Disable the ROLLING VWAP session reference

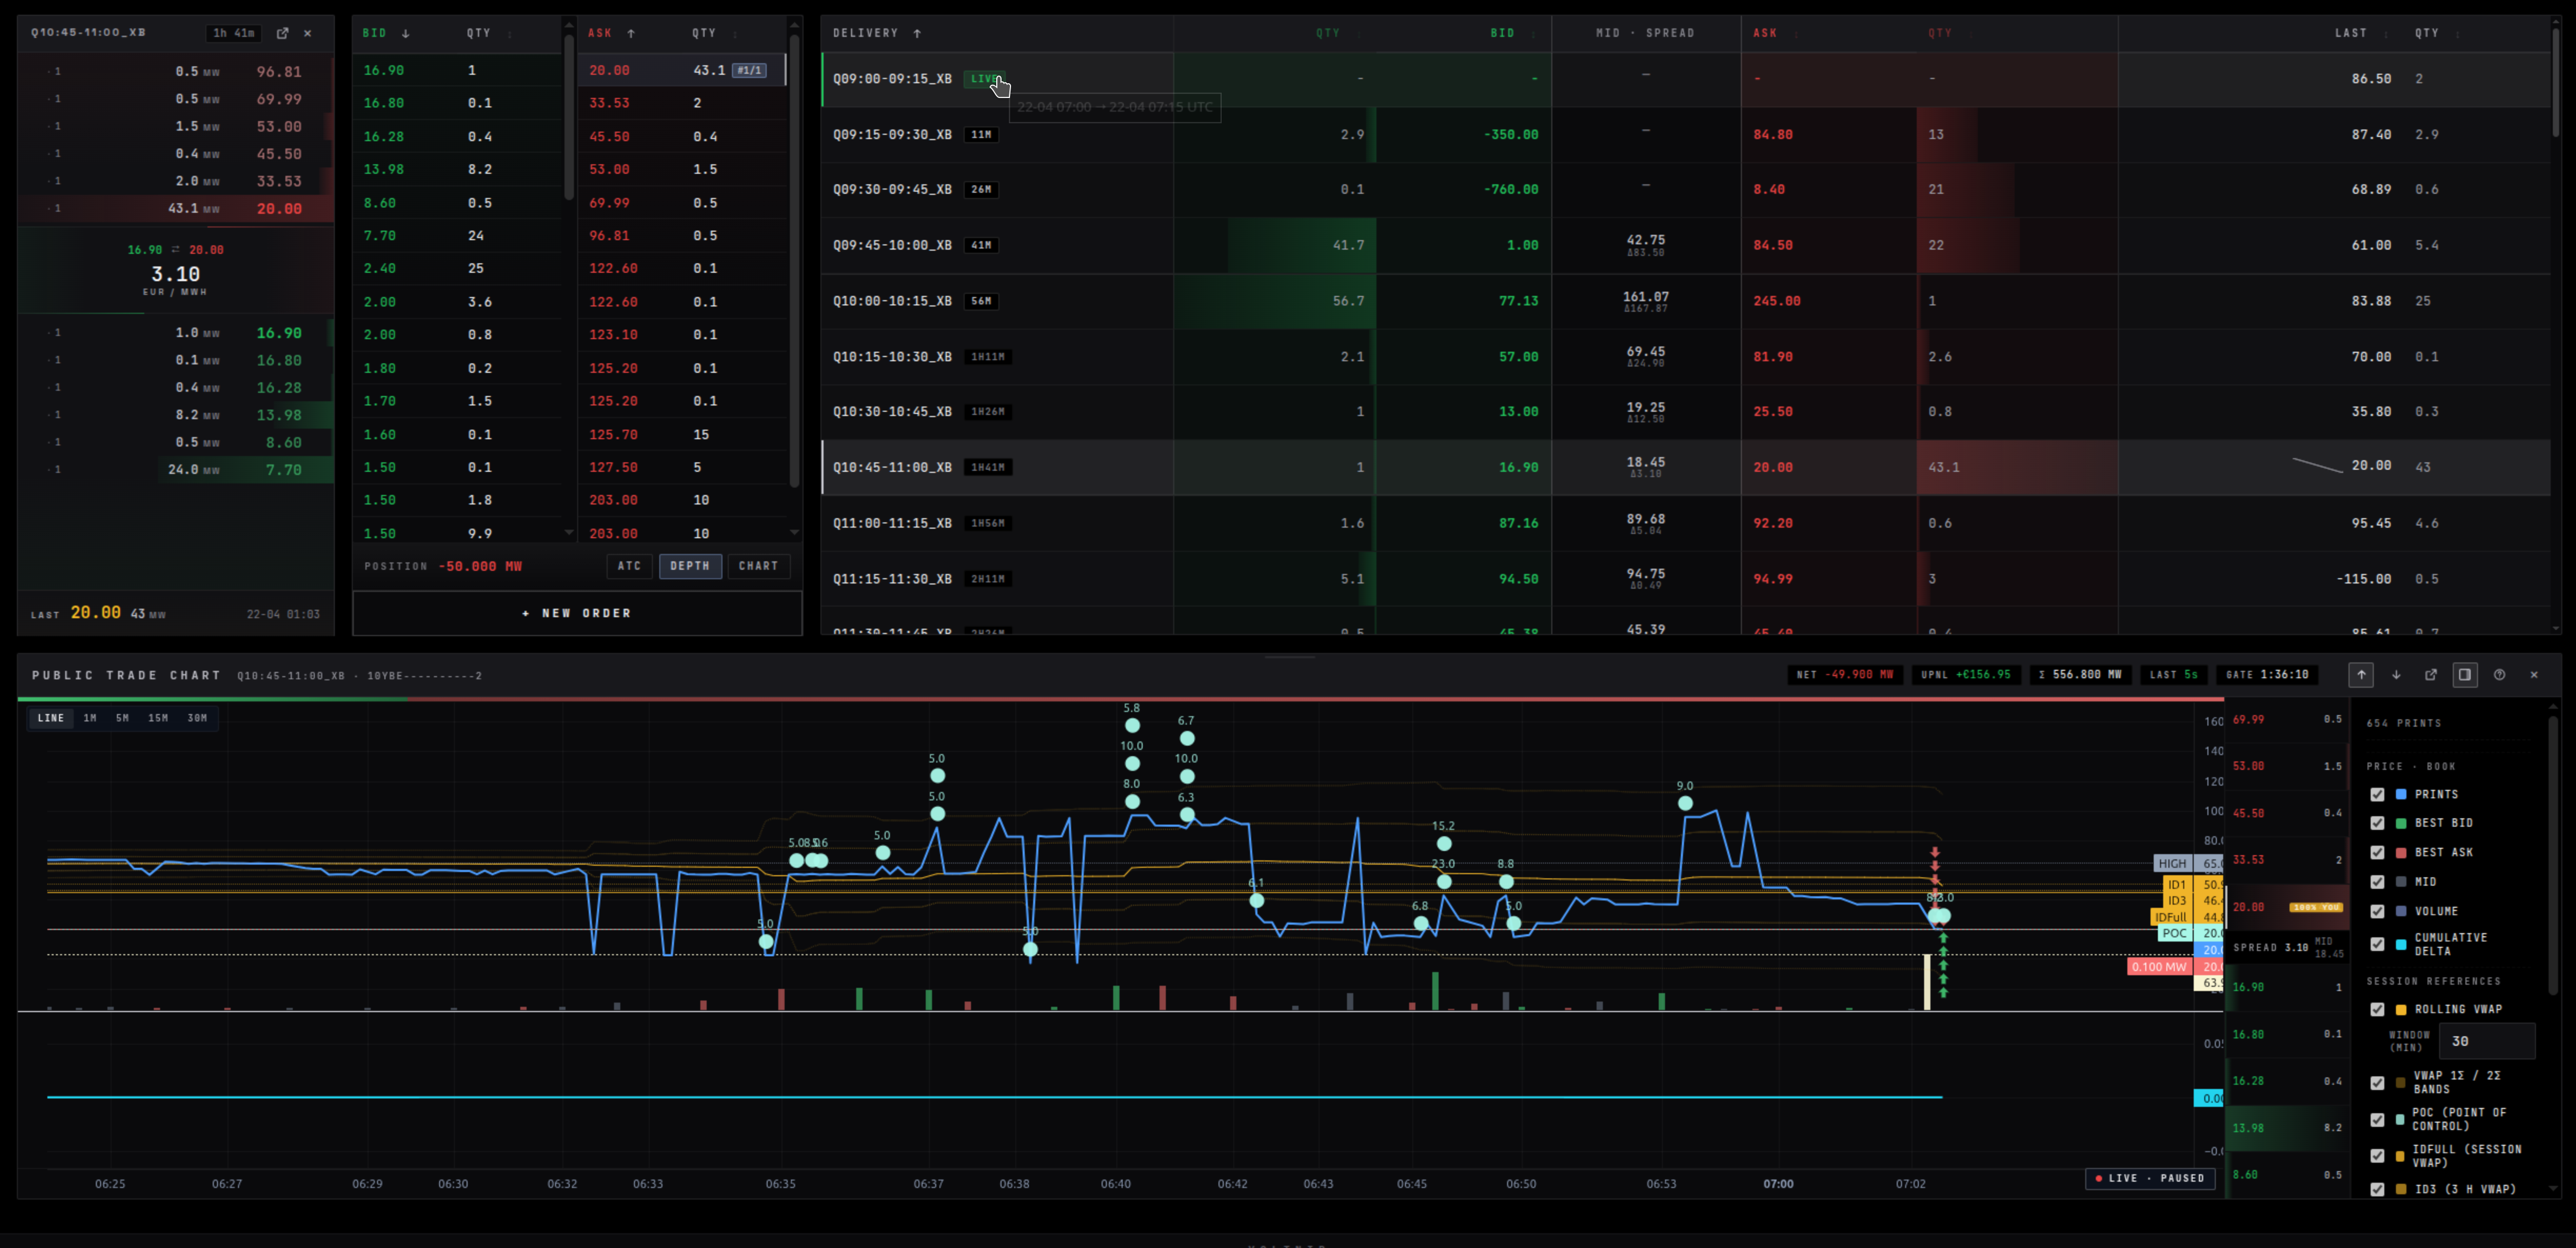click(x=2378, y=1010)
